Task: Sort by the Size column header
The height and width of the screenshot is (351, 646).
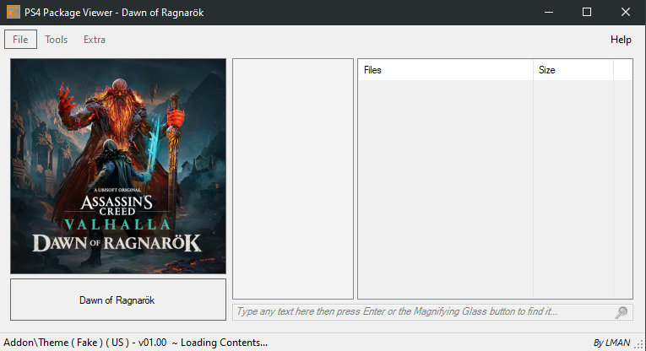Action: 573,70
